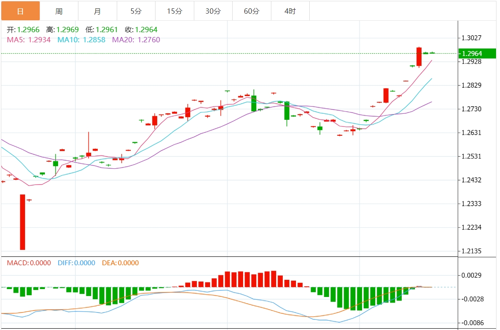500x330 pixels.
Task: Click the 1.2928 price axis label
Action: point(472,62)
